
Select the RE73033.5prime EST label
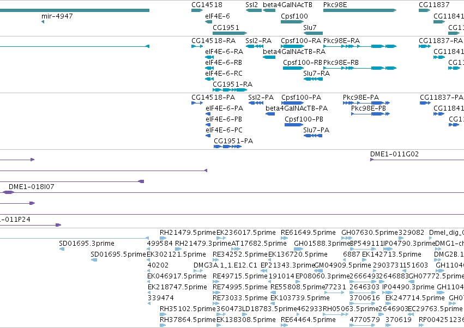[x=240, y=298]
